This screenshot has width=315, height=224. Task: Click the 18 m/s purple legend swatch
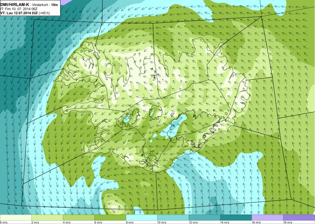[x=299, y=218]
